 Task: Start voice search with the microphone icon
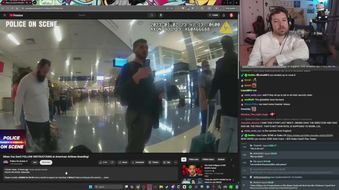(x=161, y=15)
